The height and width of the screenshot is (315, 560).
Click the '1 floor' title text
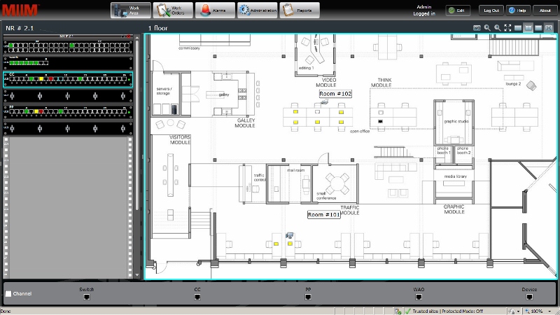[x=158, y=28]
